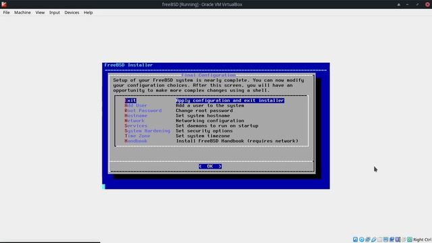
Task: Click the 'Right Ctrl' host key label
Action: [422, 240]
